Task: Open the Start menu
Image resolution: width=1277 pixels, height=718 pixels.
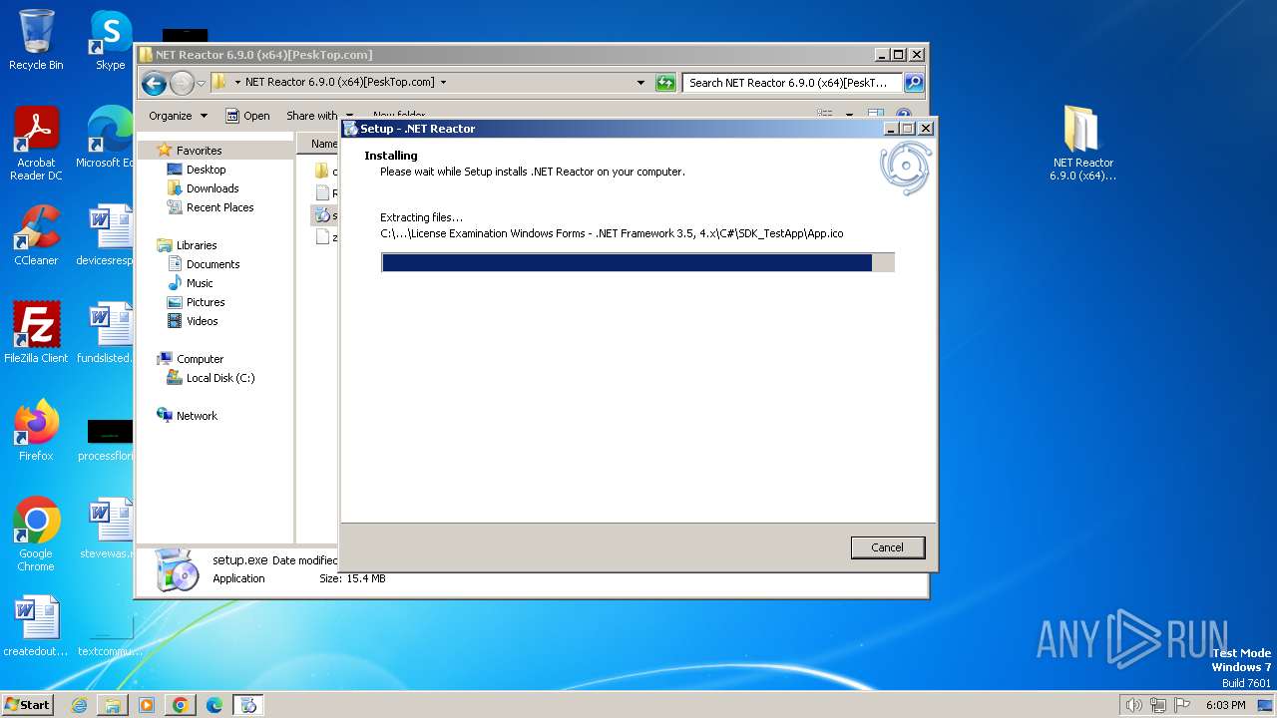Action: click(x=27, y=704)
